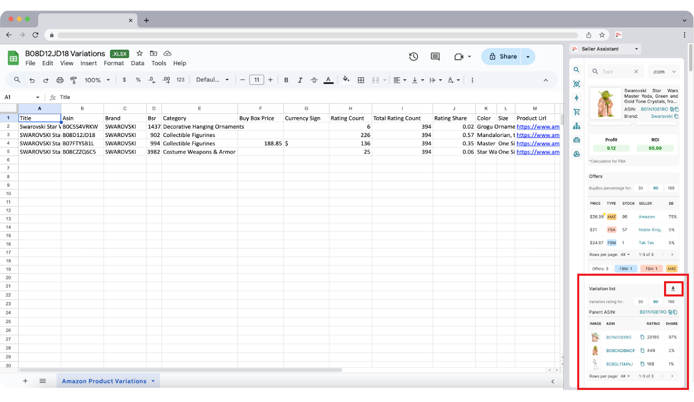This screenshot has height=402, width=694.
Task: Switch BuyBox percentage period to 180 days
Action: tap(671, 188)
